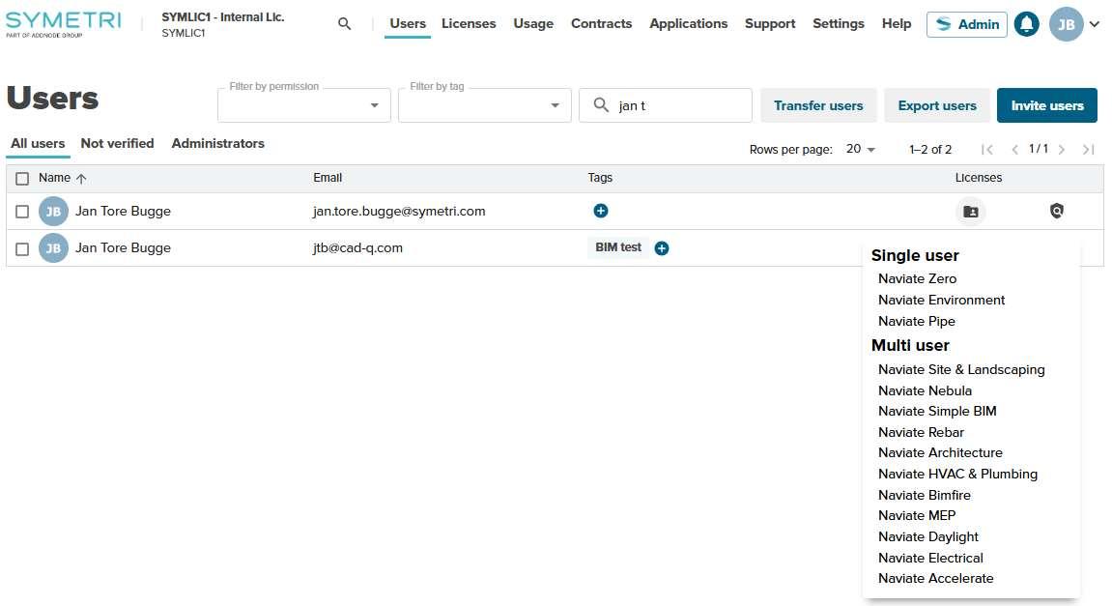
Task: Open the Support nav tab
Action: [x=770, y=23]
